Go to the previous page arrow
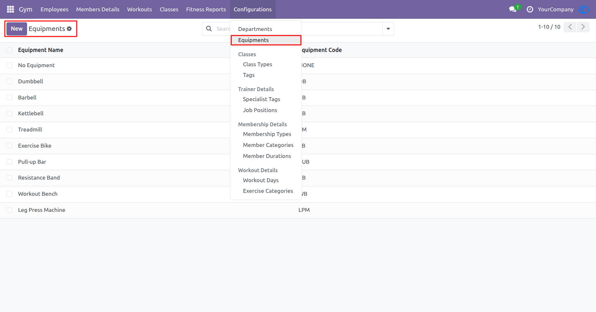Screen dimensions: 596x312 pos(570,27)
